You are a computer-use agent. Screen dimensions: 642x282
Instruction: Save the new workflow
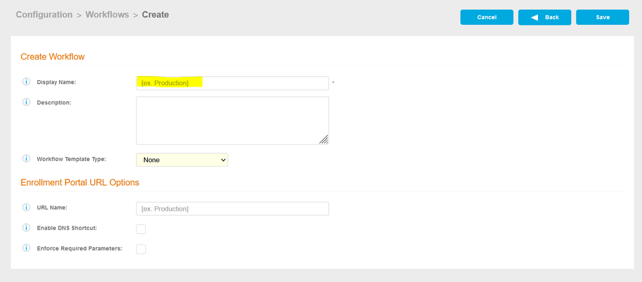tap(602, 17)
